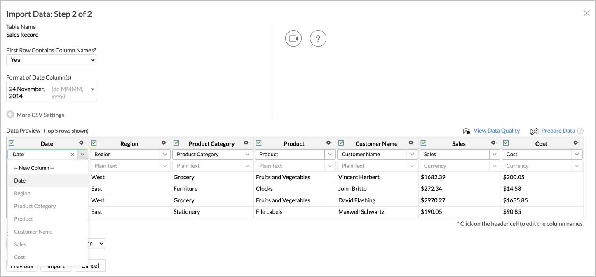Click the Prepare Data help icon
596x277 pixels.
click(x=580, y=131)
